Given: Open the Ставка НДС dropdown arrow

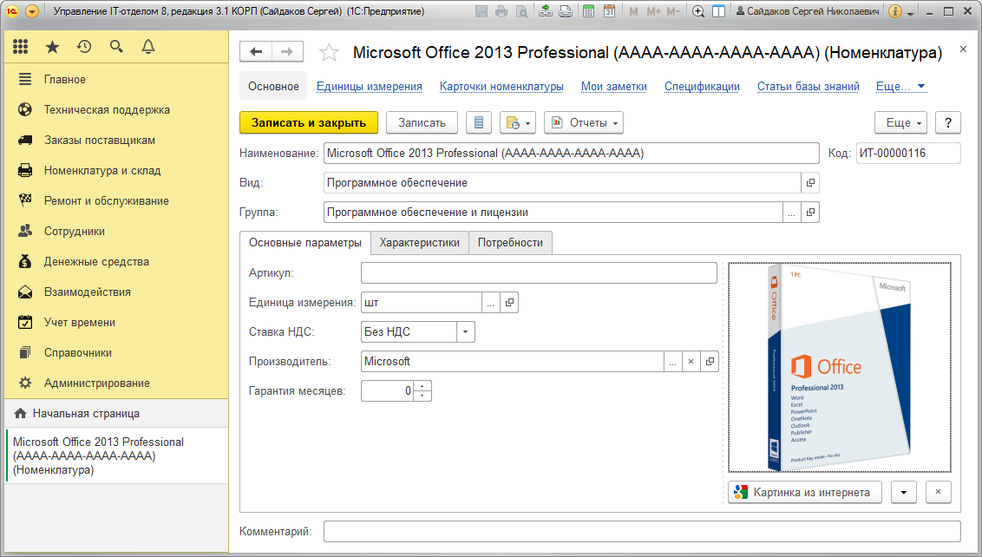Looking at the screenshot, I should [x=465, y=332].
